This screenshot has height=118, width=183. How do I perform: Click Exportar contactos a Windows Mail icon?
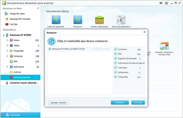[x=164, y=46]
